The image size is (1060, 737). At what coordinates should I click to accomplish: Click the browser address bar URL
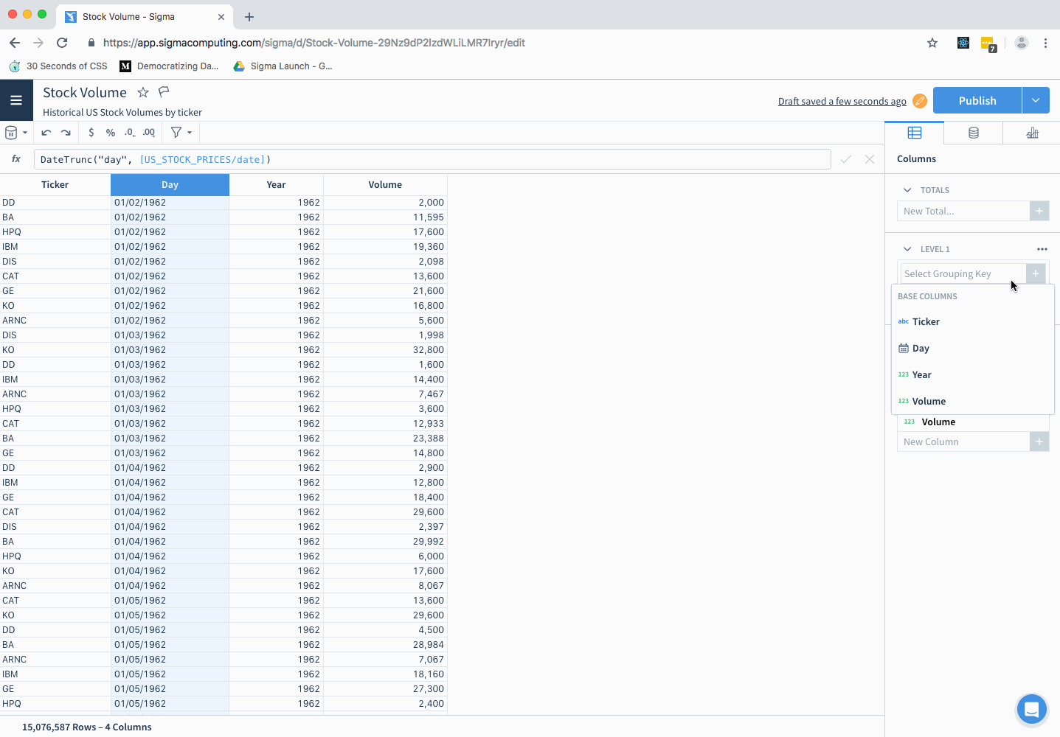314,43
